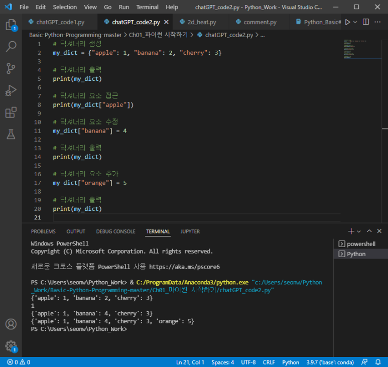388x367 pixels.
Task: Open Source Control view icon
Action: pyautogui.click(x=11, y=68)
